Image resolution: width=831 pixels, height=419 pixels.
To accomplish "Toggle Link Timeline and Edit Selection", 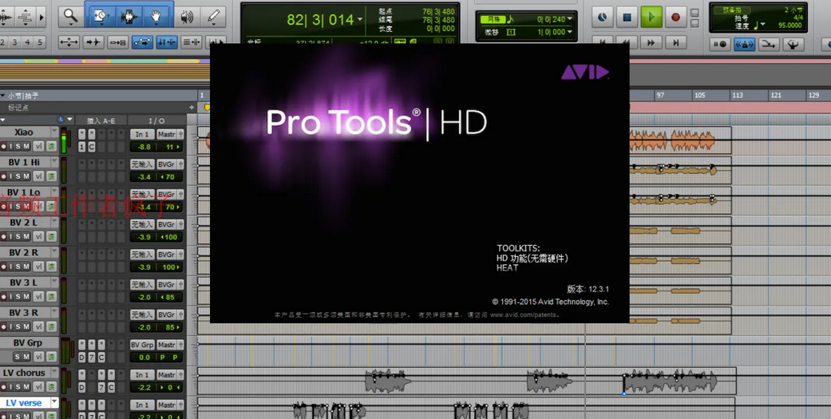I will pyautogui.click(x=166, y=42).
